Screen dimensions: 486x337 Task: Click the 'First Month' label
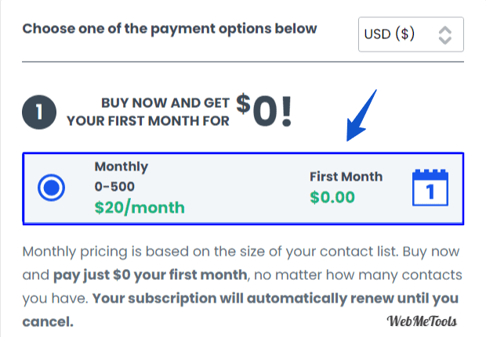click(346, 177)
